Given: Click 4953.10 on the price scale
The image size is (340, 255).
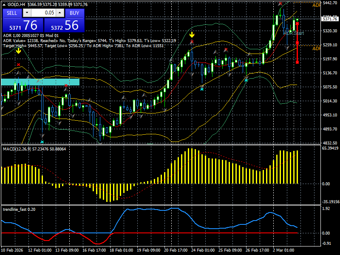Looking at the screenshot, I should 330,115.
